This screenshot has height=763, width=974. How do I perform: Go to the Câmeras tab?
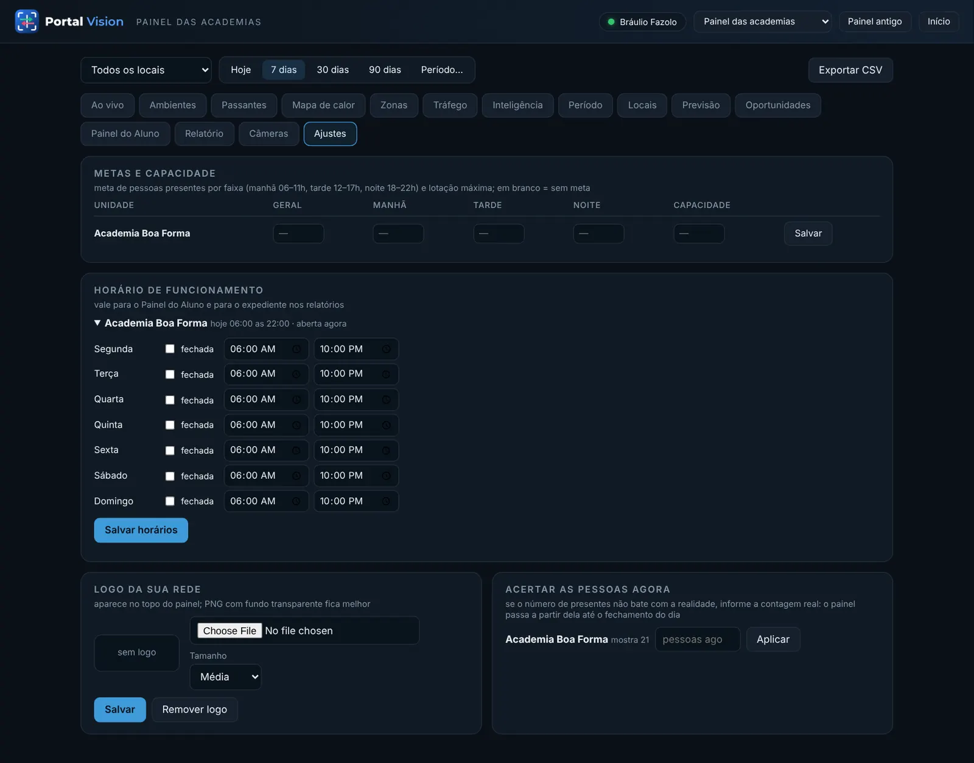point(268,134)
